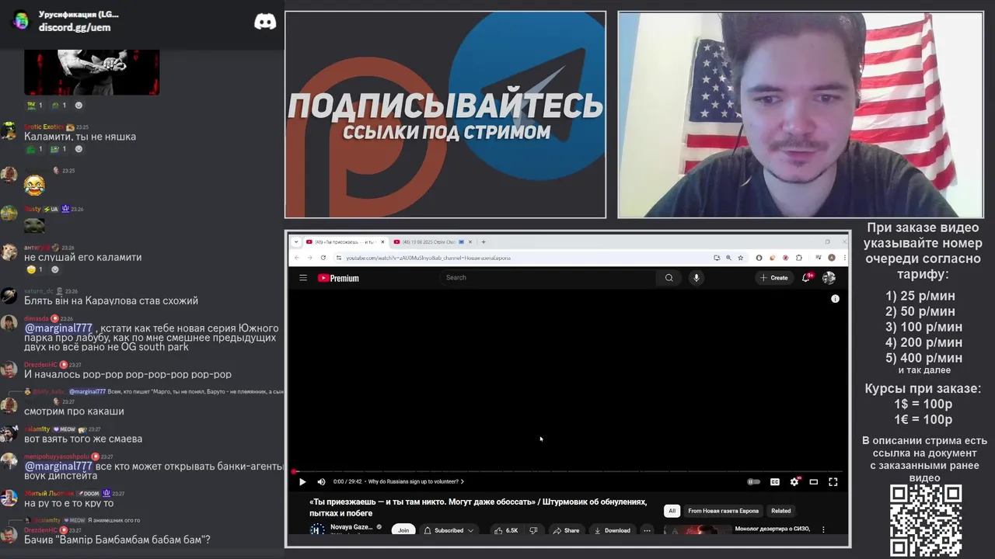This screenshot has width=995, height=559.
Task: Click the message «не слушай его каламити»
Action: pos(82,257)
